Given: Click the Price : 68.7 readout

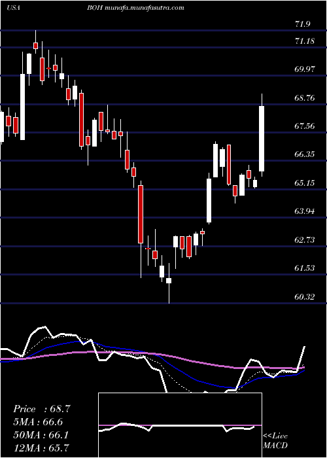Looking at the screenshot, I should pos(42,409).
